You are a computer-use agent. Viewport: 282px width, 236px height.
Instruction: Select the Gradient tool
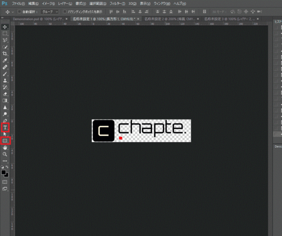pos(5,101)
